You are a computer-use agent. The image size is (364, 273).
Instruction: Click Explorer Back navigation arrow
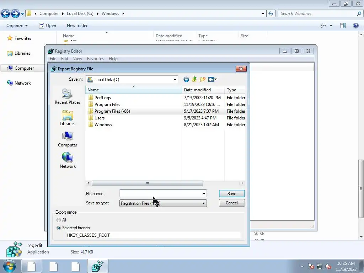6,14
